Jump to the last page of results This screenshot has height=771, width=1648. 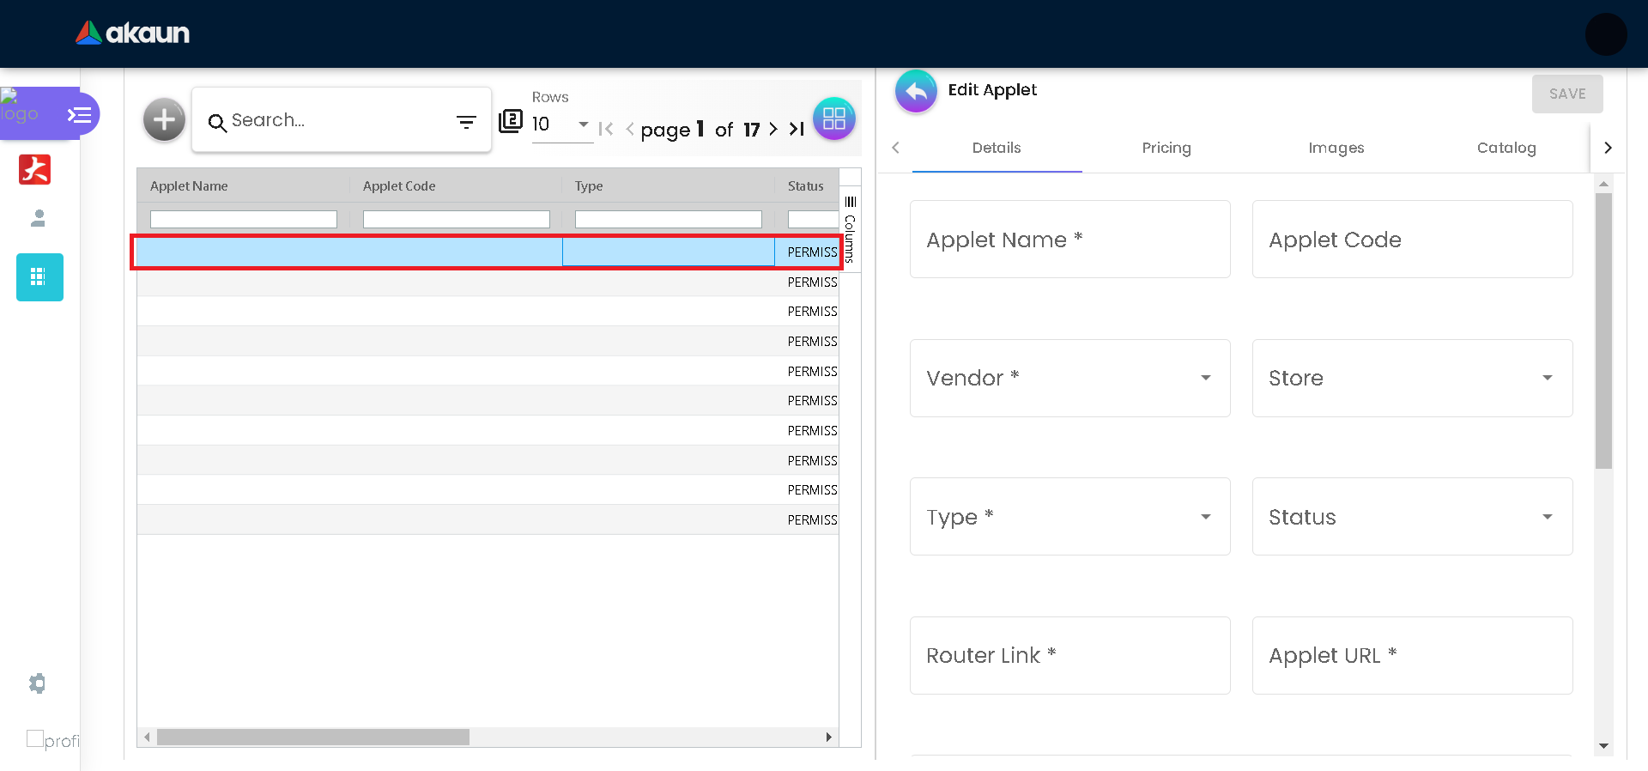[x=797, y=129]
